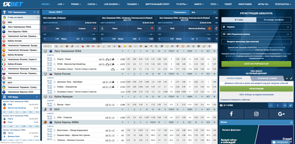Select the football sport filter icon
The width and height of the screenshot is (295, 144).
[x=56, y=46]
